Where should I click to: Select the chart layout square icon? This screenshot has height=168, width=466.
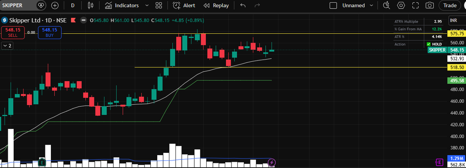(x=333, y=5)
